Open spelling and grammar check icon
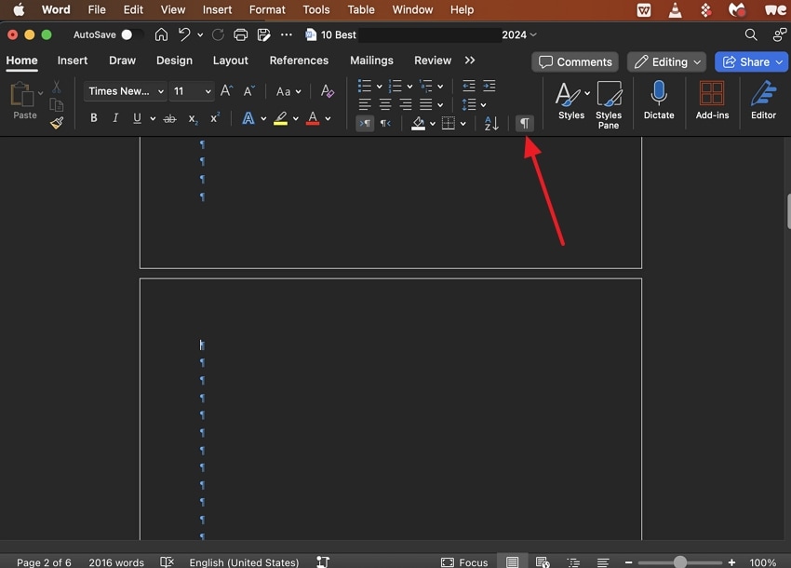This screenshot has height=568, width=791. [167, 561]
